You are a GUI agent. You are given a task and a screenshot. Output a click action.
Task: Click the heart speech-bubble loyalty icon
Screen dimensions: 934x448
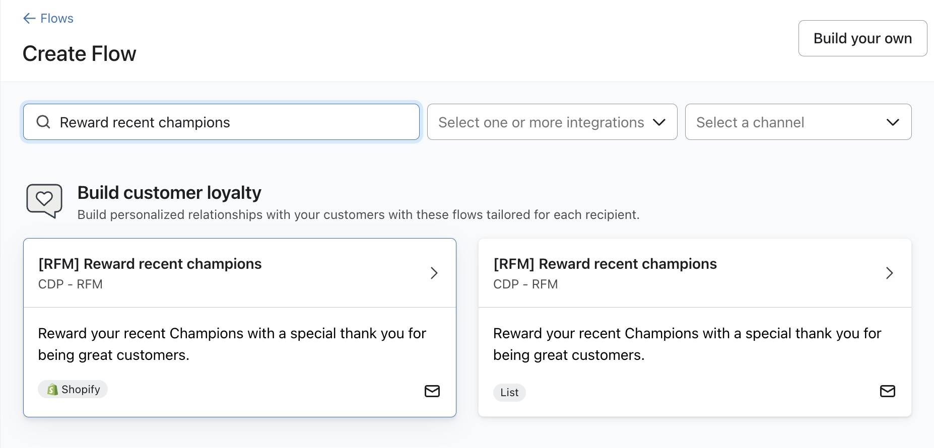click(x=44, y=200)
